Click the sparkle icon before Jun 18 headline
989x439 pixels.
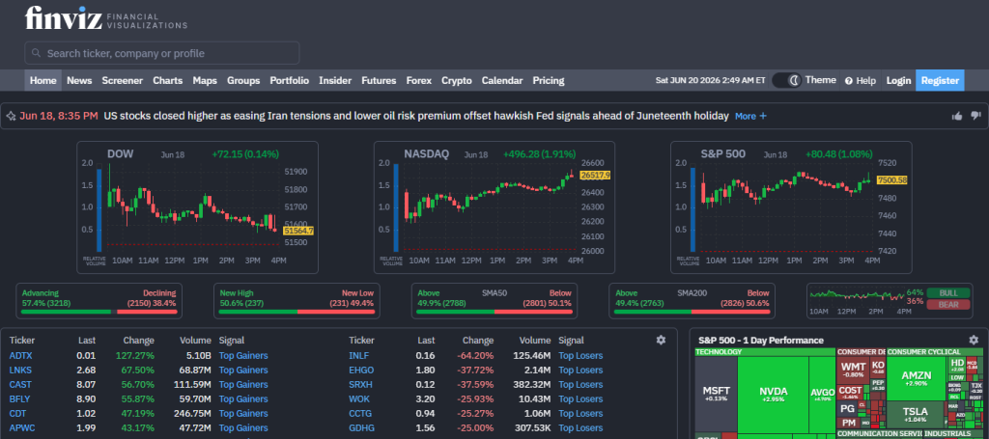pyautogui.click(x=11, y=116)
